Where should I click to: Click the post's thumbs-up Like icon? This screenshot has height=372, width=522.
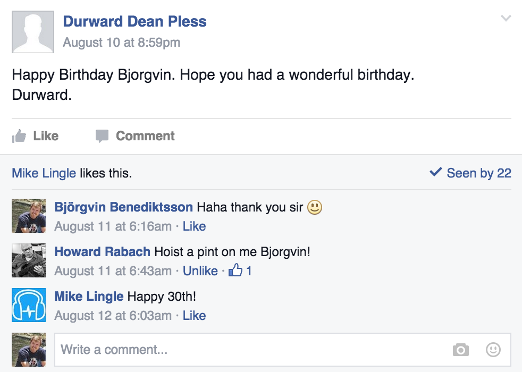click(19, 136)
